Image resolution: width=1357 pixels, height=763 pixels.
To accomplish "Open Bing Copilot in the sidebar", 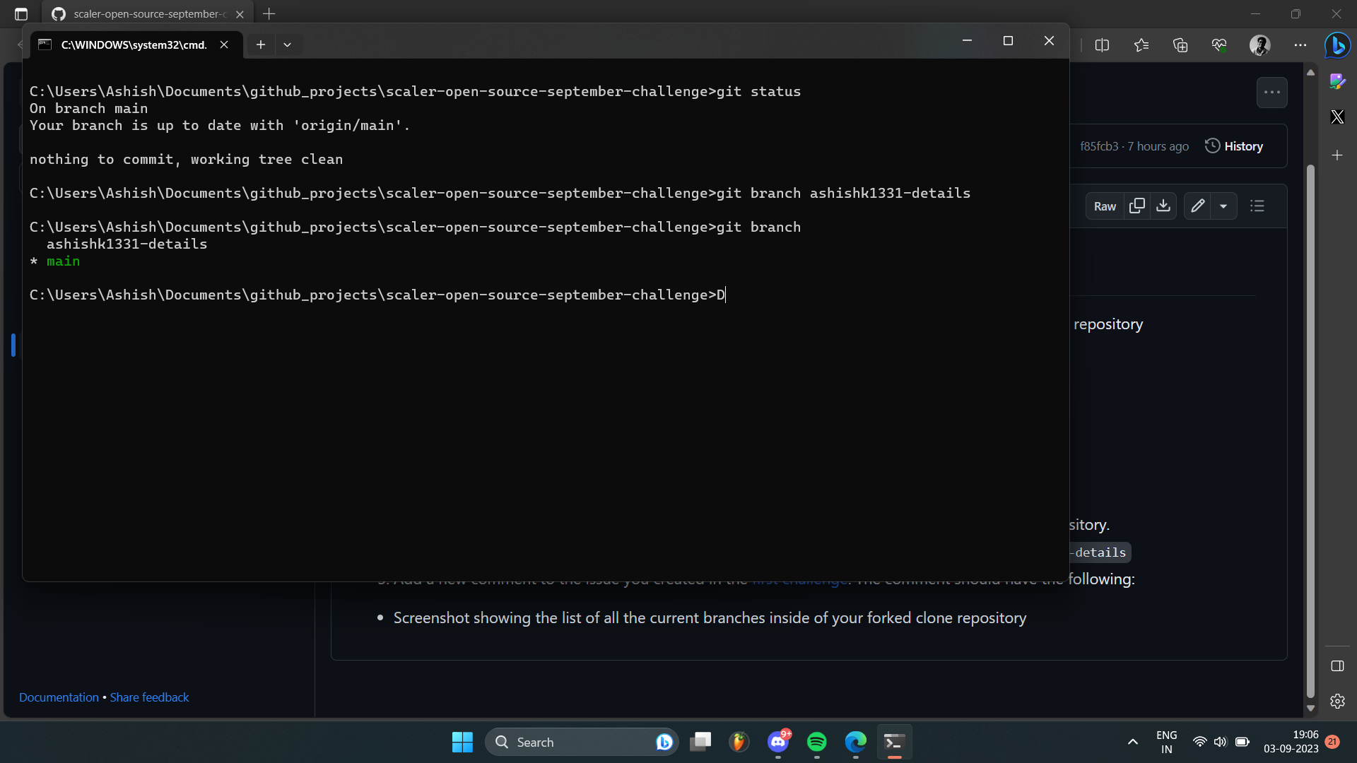I will click(1338, 45).
